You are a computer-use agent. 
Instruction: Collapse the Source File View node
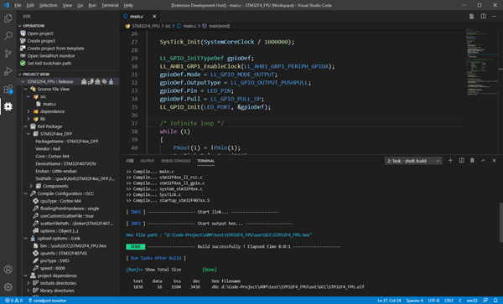[26, 89]
